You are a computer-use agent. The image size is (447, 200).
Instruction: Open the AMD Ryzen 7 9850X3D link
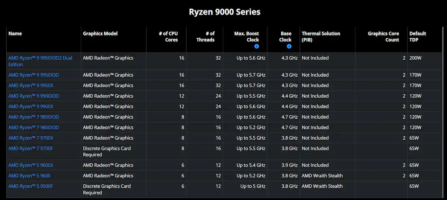34,117
